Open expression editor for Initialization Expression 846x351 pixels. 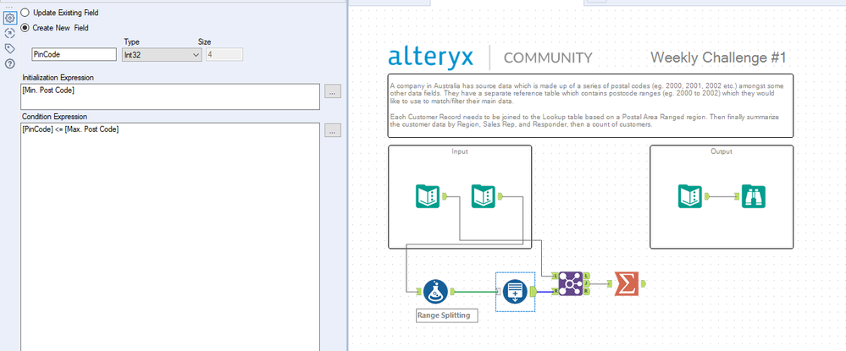tap(332, 91)
